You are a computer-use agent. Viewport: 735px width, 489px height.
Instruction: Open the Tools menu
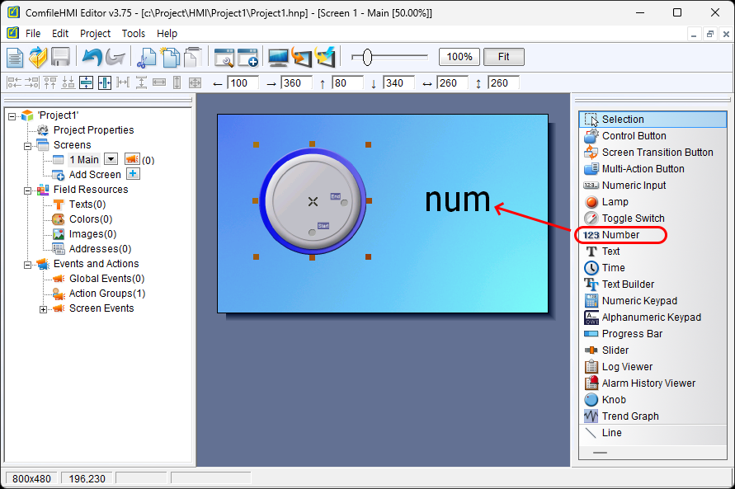133,34
